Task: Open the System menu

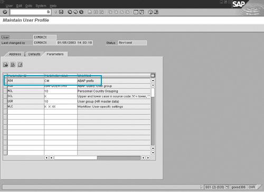Action: (x=41, y=6)
